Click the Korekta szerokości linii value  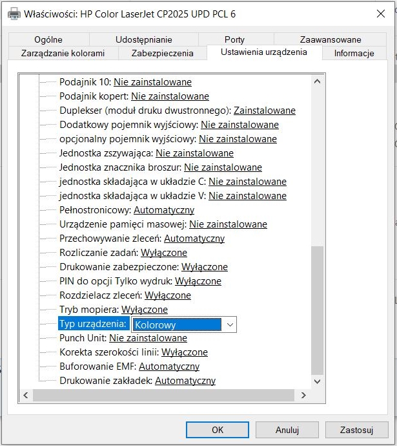tap(185, 352)
